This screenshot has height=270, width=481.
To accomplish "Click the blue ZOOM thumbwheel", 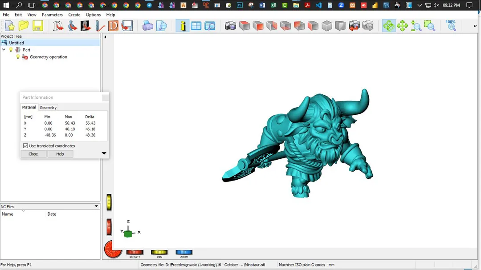I will 184,252.
